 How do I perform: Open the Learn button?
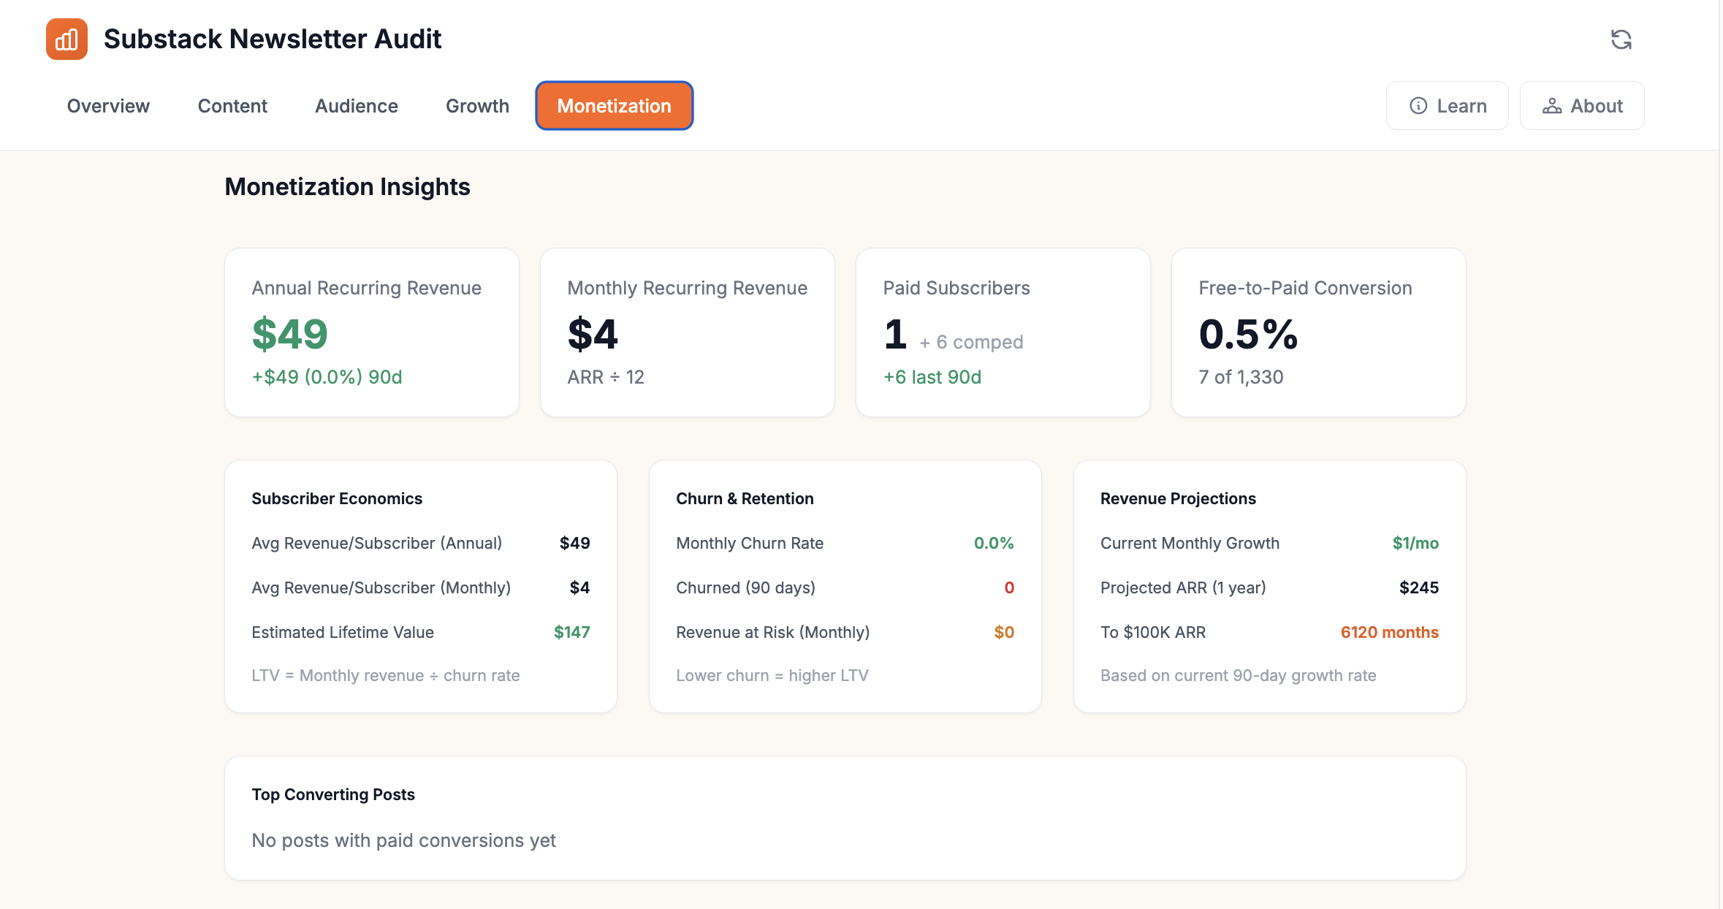[1447, 106]
